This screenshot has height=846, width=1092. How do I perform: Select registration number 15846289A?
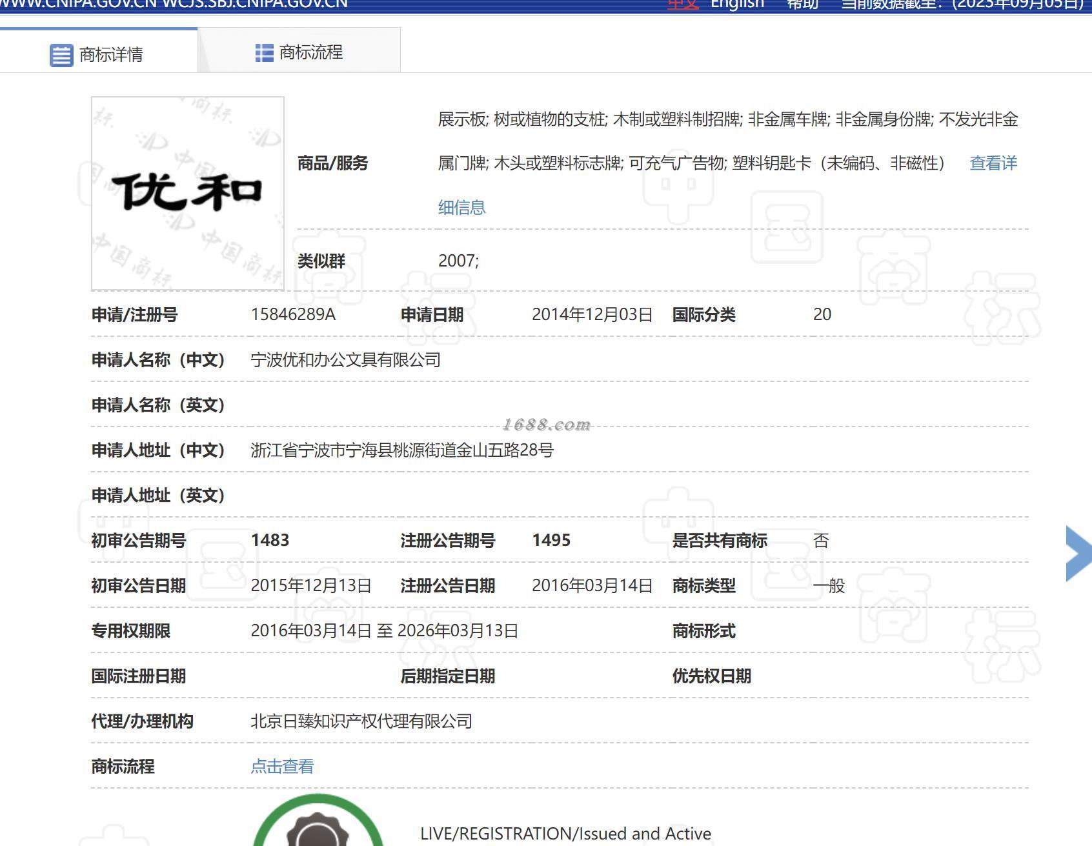(x=293, y=314)
